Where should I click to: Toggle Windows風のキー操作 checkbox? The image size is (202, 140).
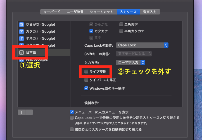click(x=87, y=88)
